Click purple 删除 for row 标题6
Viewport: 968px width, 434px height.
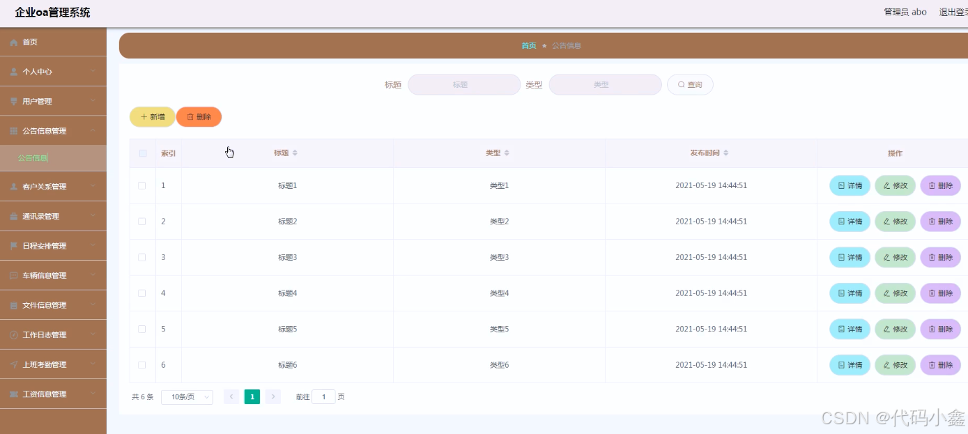point(940,365)
